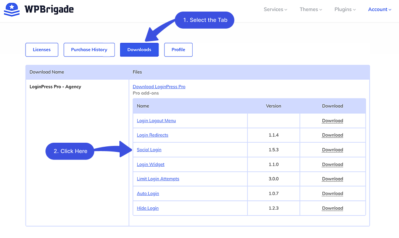The width and height of the screenshot is (399, 238).
Task: Switch to the Licenses tab
Action: [x=42, y=49]
